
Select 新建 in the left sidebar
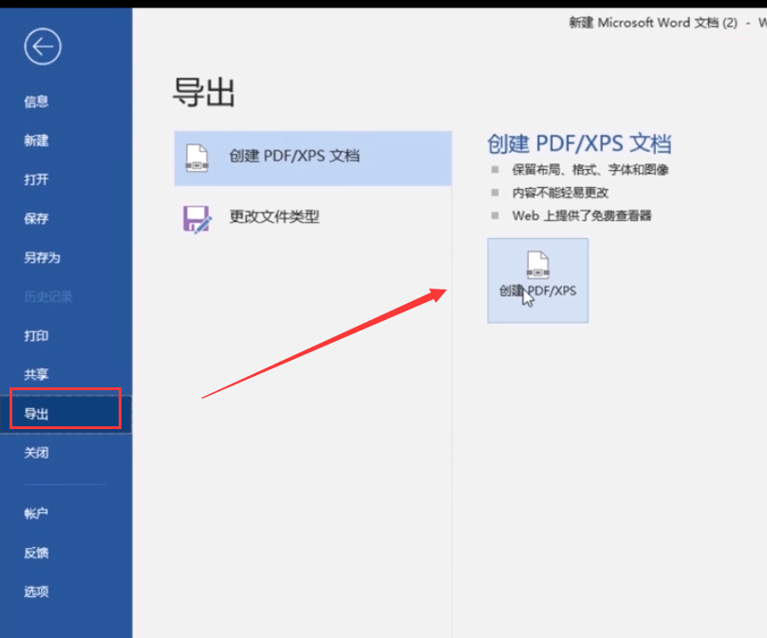tap(36, 141)
